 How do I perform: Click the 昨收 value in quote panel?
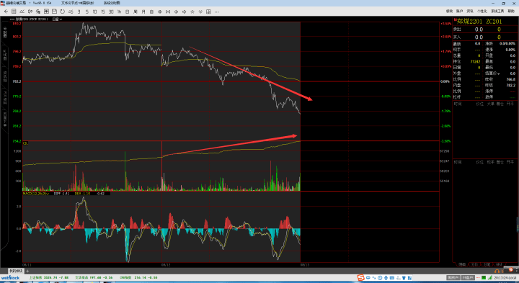click(x=511, y=79)
